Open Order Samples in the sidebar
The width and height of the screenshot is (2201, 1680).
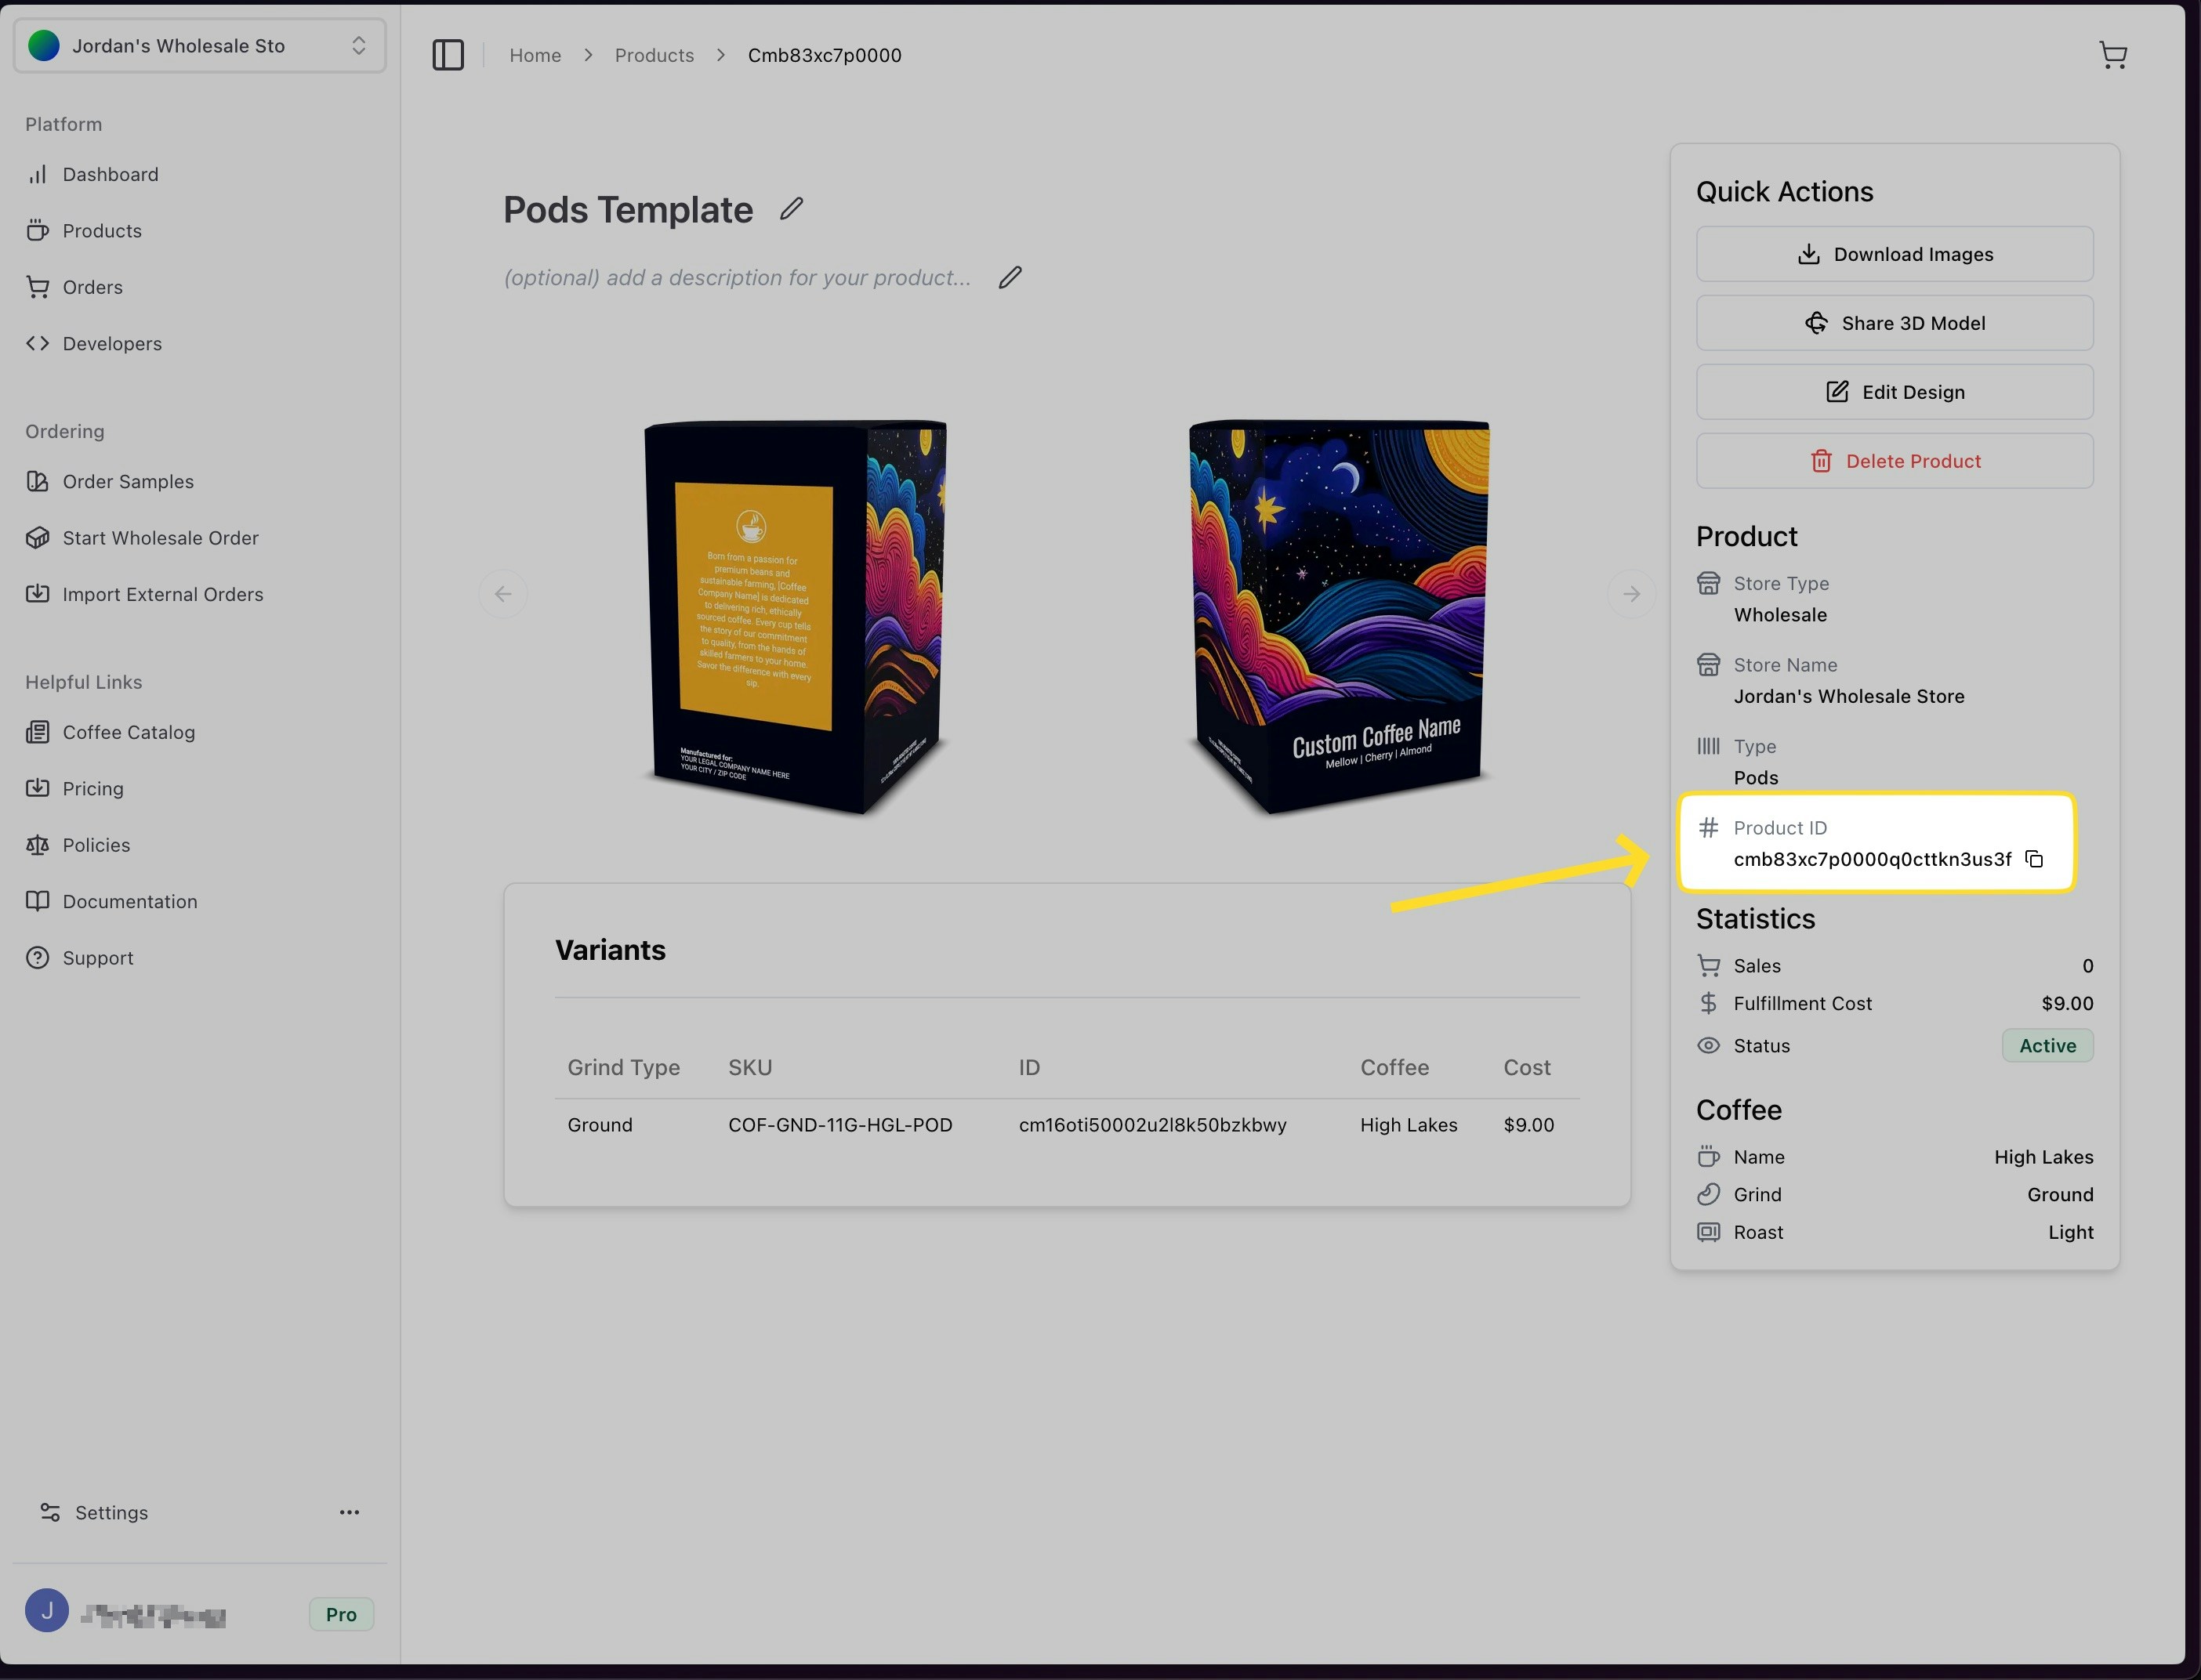[128, 482]
